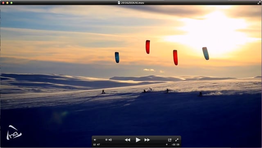Zoom the window with the green button
Screen dimensions: 262x148
[11, 3]
